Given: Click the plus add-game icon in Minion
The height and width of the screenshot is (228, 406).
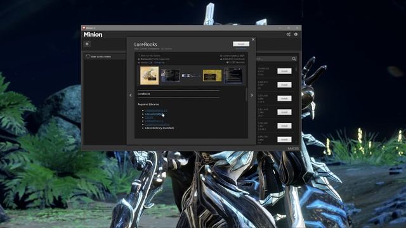Looking at the screenshot, I should (x=87, y=44).
